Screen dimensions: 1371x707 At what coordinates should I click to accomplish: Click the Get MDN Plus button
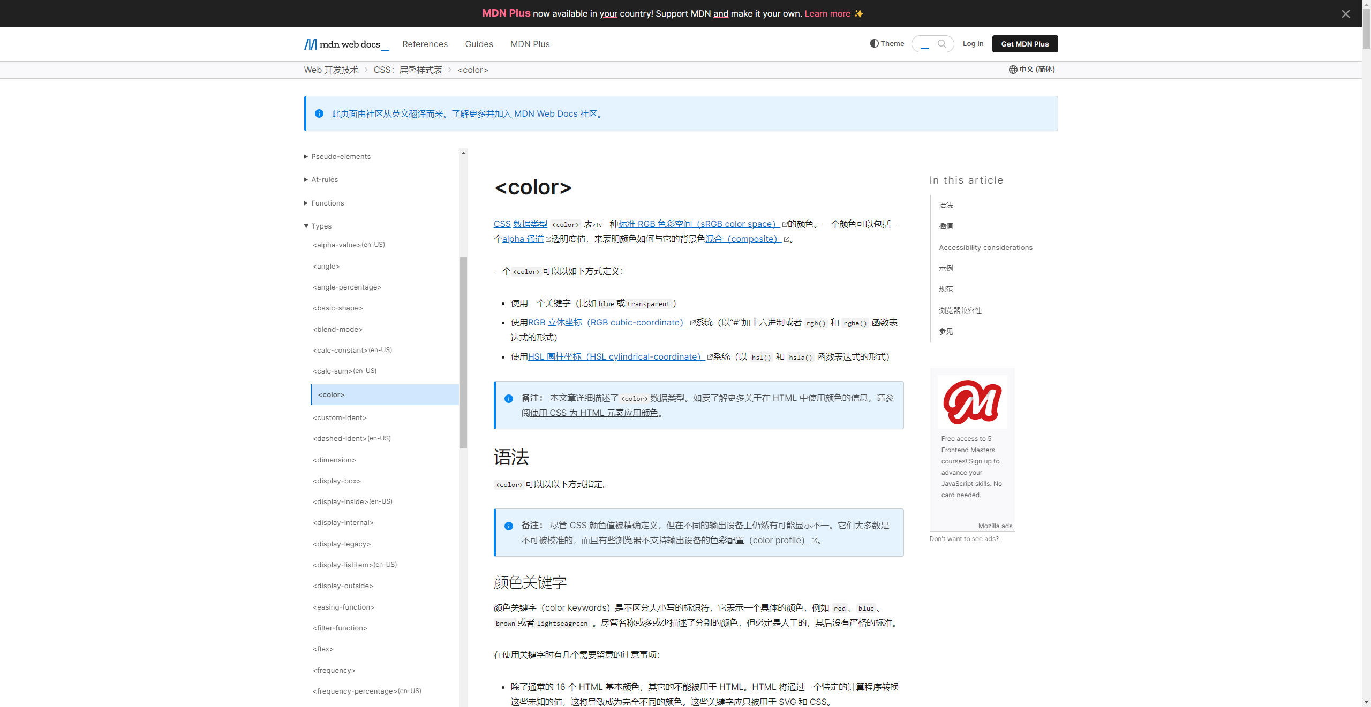1025,44
